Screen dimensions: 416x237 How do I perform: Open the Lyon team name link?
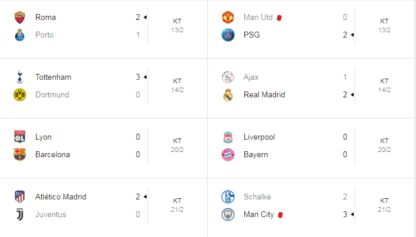[x=44, y=137]
